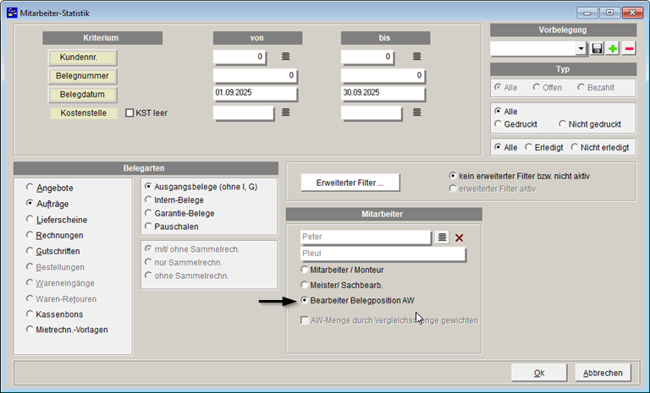
Task: Select Kassenbons radio button
Action: point(55,314)
